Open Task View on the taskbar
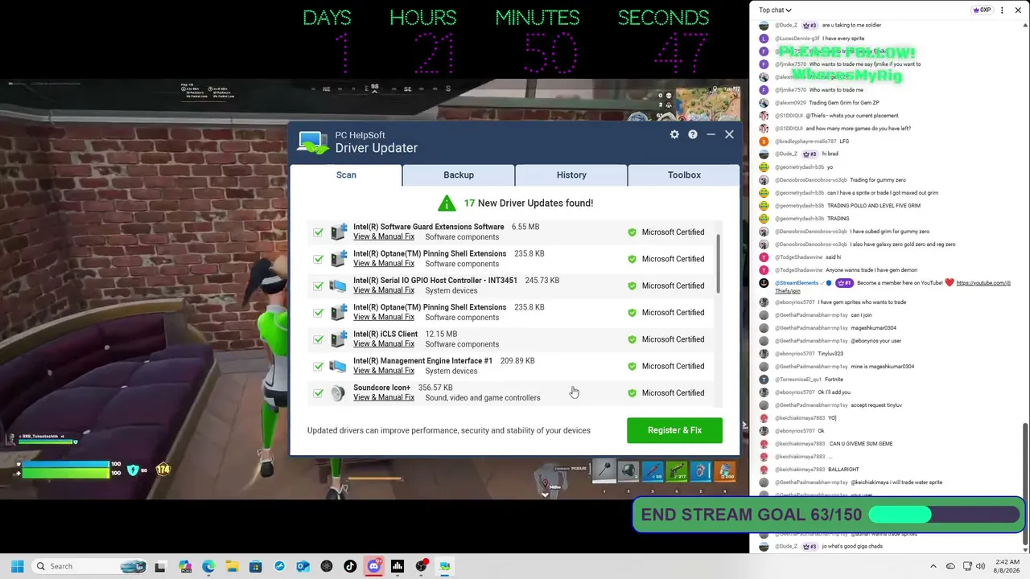 160,566
